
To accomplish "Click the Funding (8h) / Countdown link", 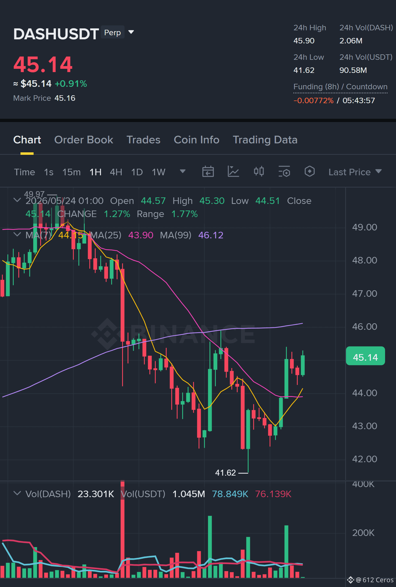I will (x=340, y=87).
